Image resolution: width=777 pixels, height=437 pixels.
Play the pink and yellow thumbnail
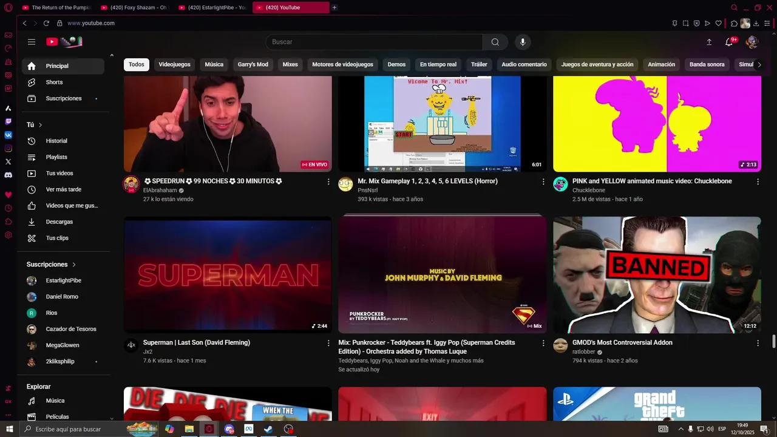[x=657, y=124]
